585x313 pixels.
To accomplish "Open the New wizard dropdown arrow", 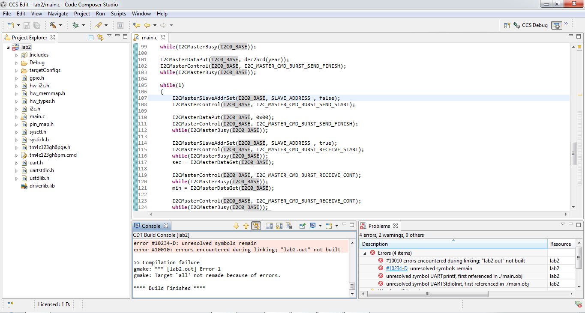I will tap(18, 26).
